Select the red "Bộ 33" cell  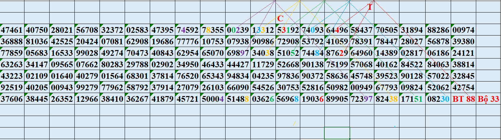(x=488, y=99)
